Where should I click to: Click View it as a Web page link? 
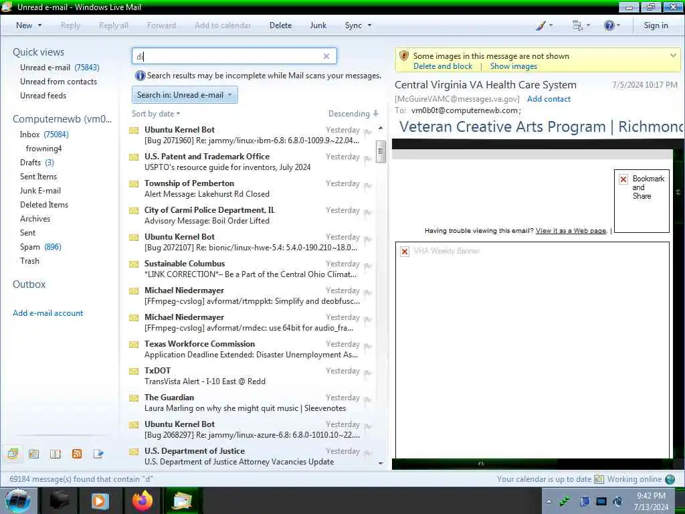[x=571, y=231]
